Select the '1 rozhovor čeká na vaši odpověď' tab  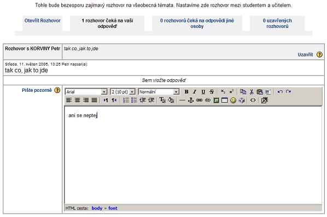pos(107,24)
